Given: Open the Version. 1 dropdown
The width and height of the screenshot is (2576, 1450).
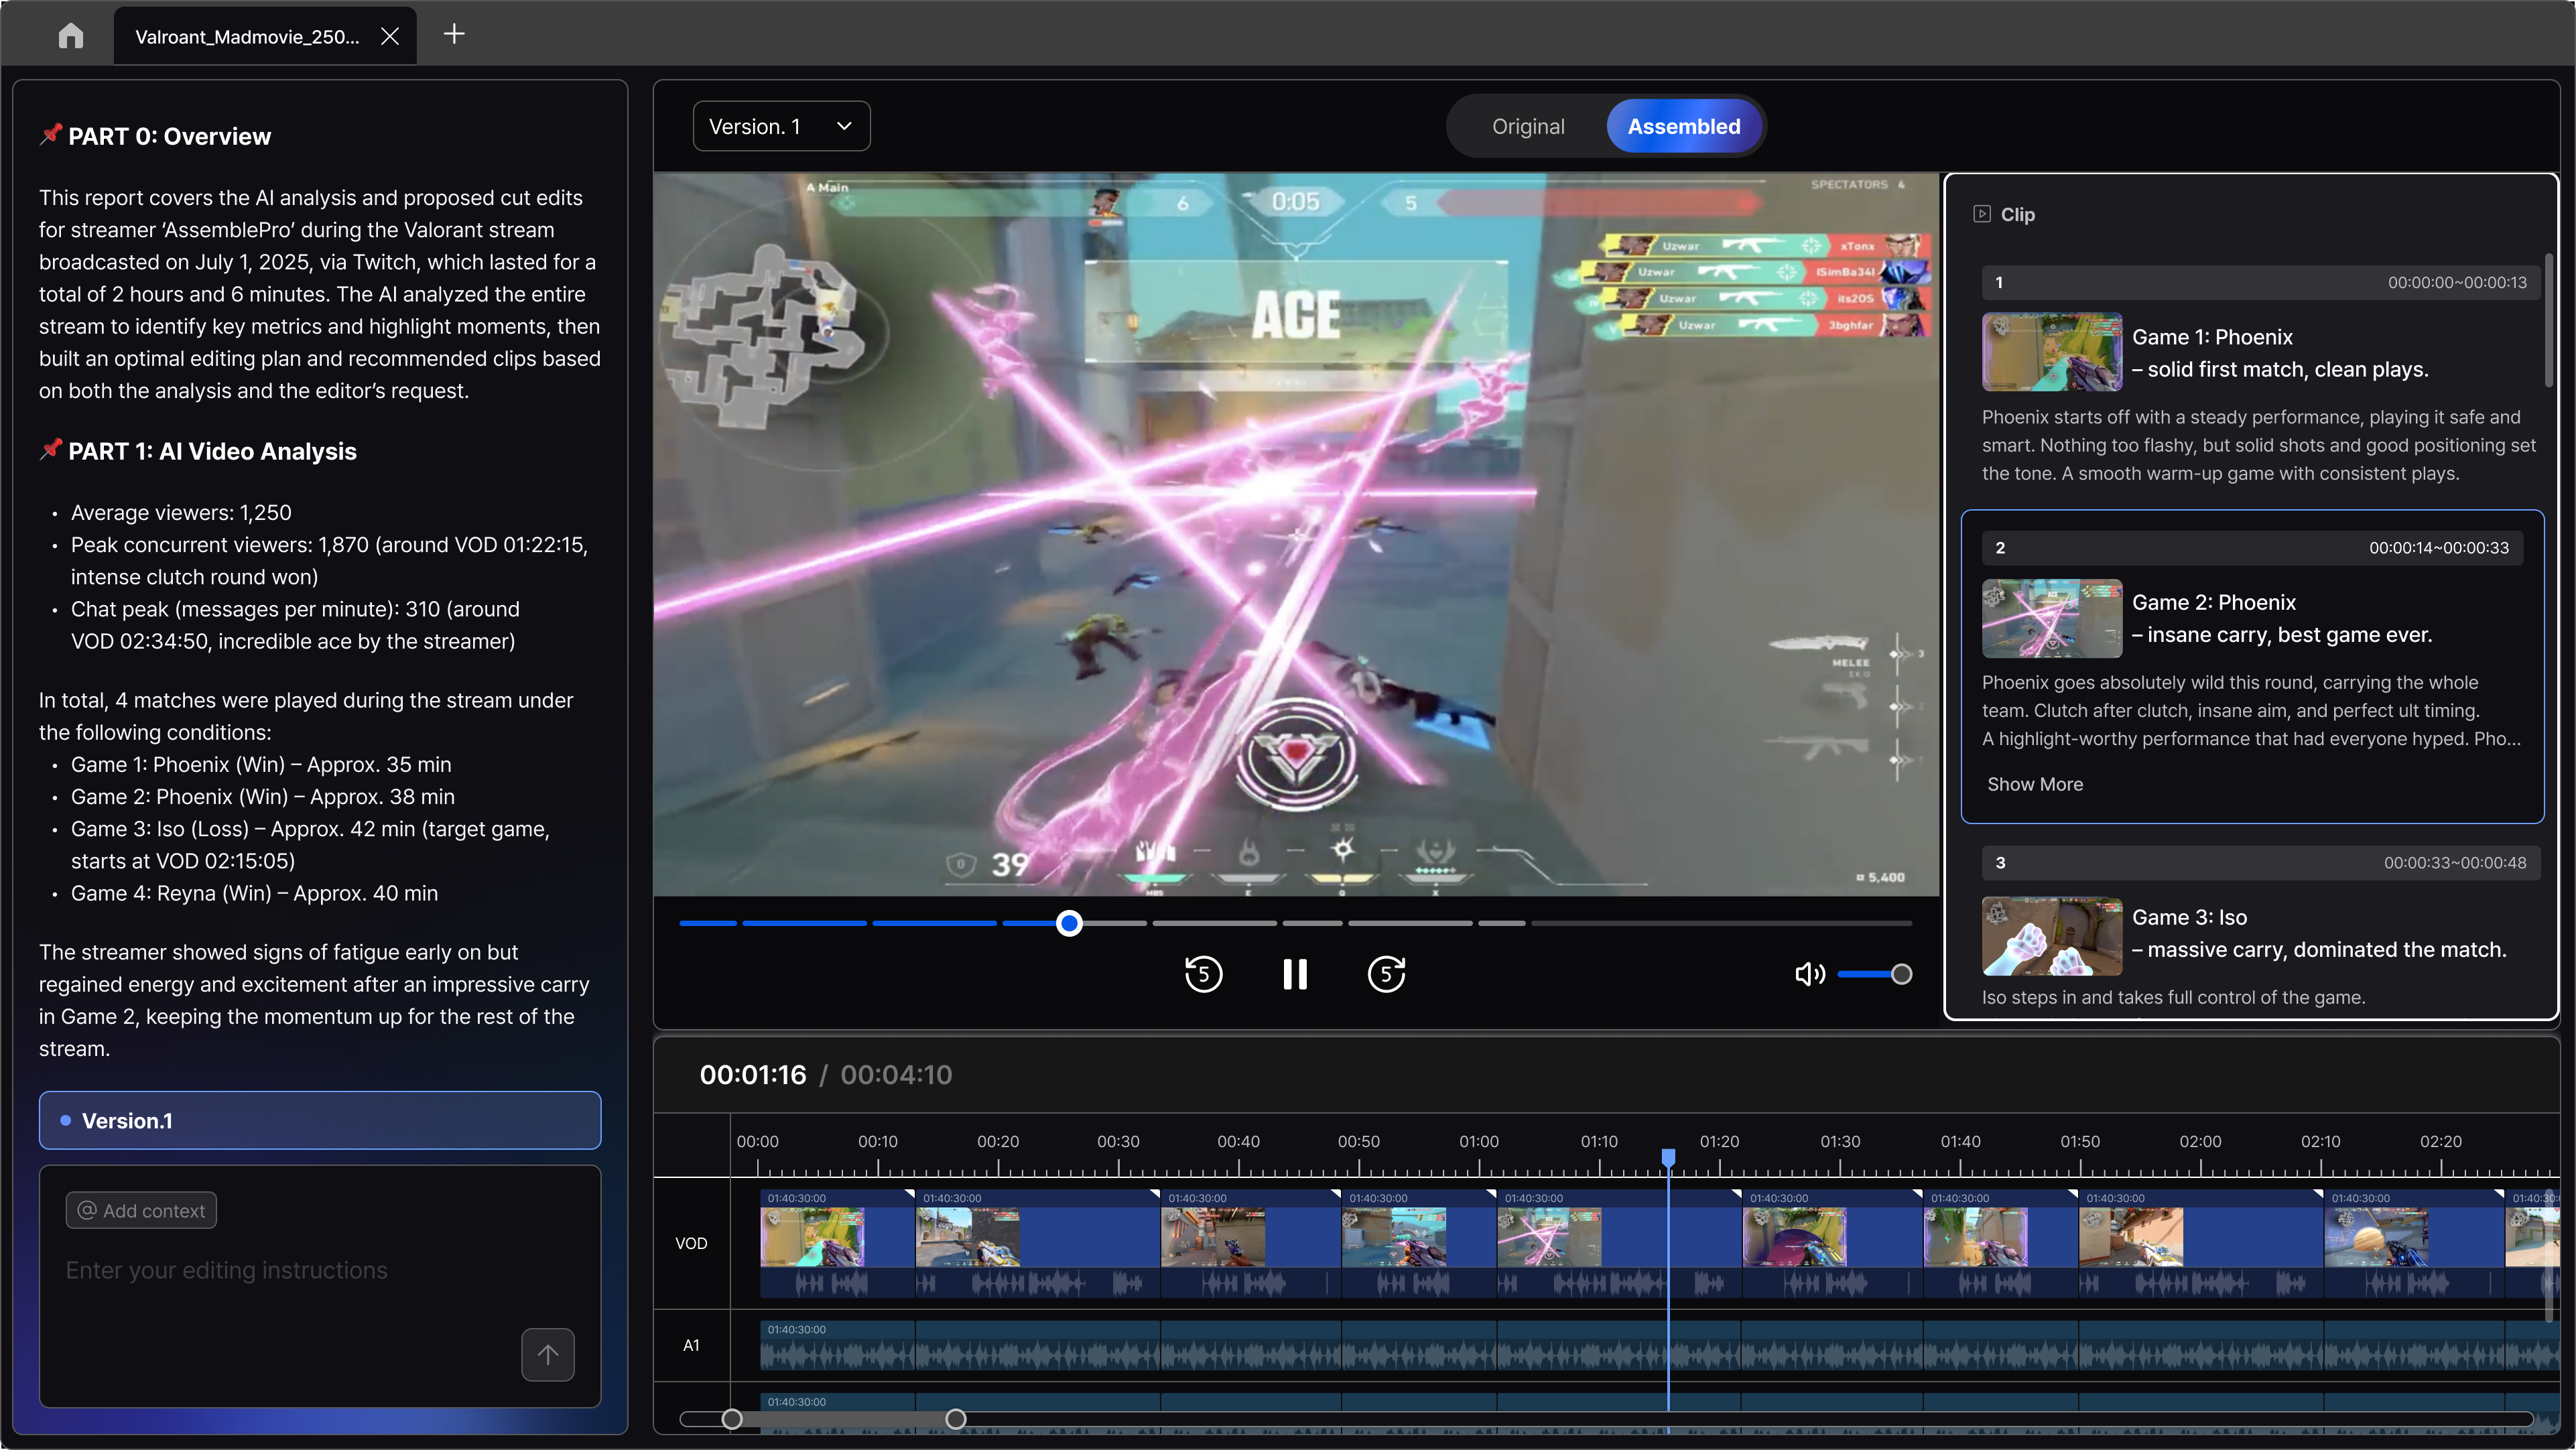Looking at the screenshot, I should (781, 126).
